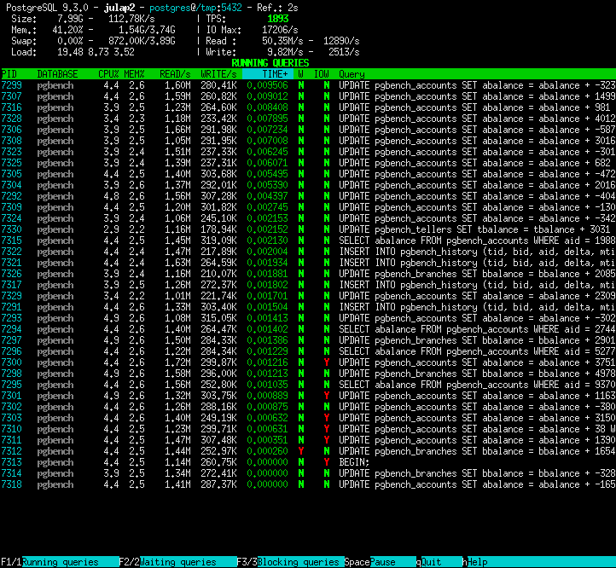This screenshot has height=568, width=616.
Task: Click WRITE/s value 319.09K for PID 7315
Action: coord(218,241)
